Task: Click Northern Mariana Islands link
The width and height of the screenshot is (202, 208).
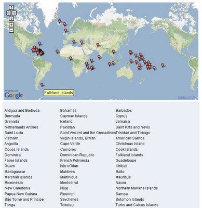Action: 137,188
